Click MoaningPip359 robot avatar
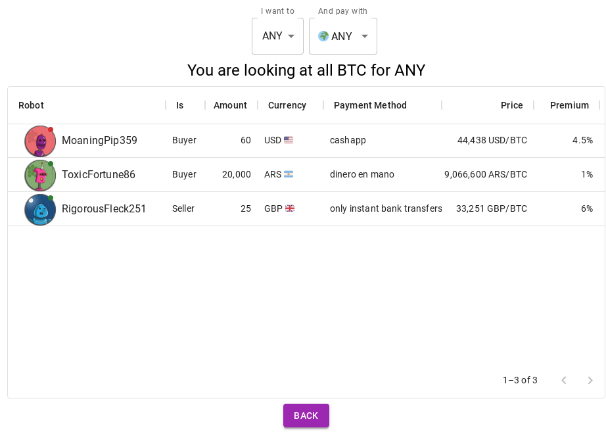The height and width of the screenshot is (432, 606). (x=40, y=141)
